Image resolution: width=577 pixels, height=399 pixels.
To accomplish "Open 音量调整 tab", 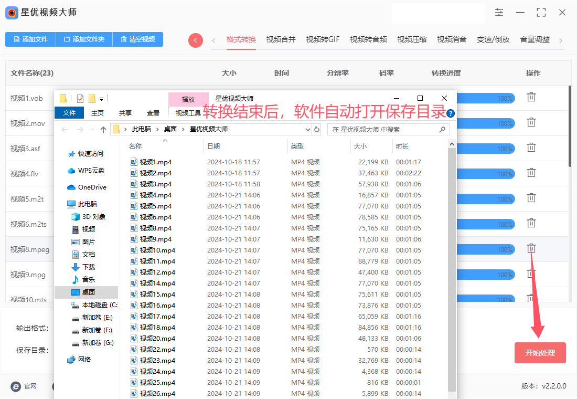I will pyautogui.click(x=535, y=39).
